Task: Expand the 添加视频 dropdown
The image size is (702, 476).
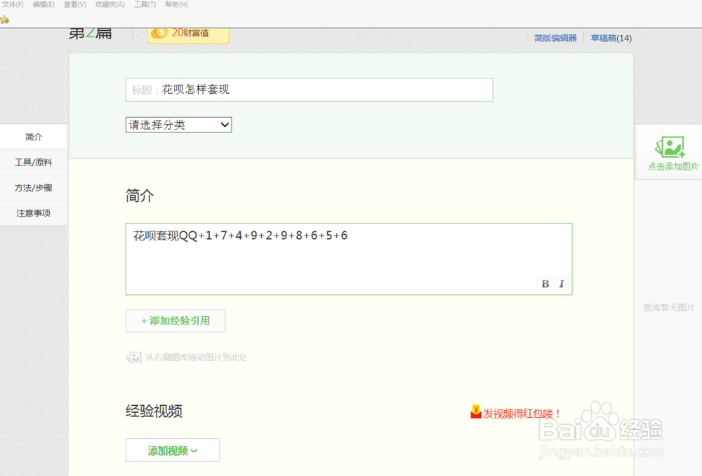Action: coord(172,450)
